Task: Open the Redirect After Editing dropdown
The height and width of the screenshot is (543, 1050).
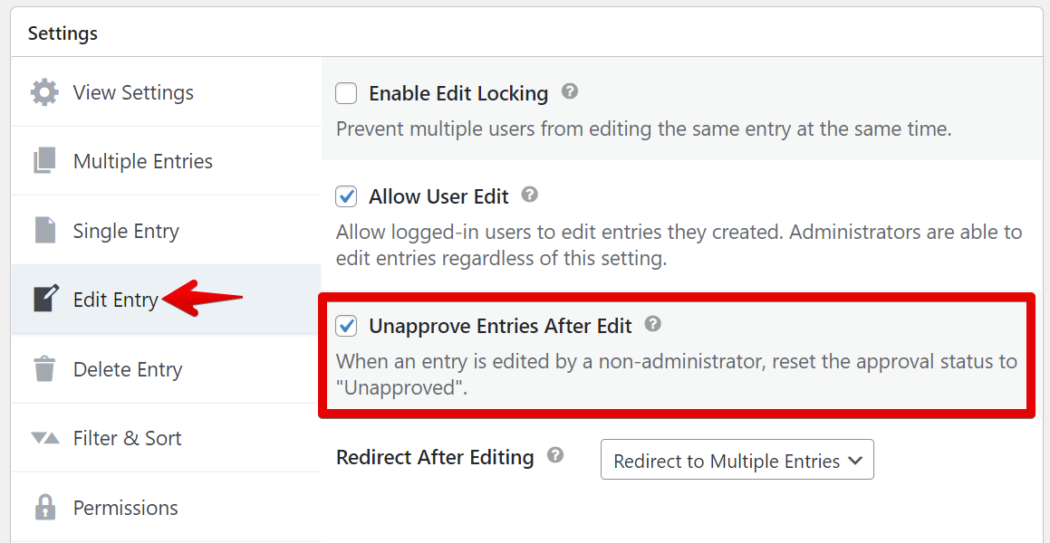Action: click(x=736, y=461)
